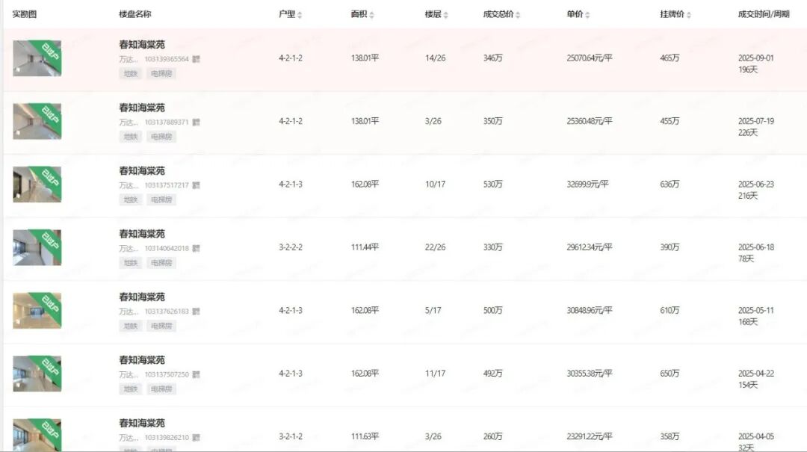Click the QR code icon beside ID 103139365564
807x452 pixels.
tap(196, 59)
